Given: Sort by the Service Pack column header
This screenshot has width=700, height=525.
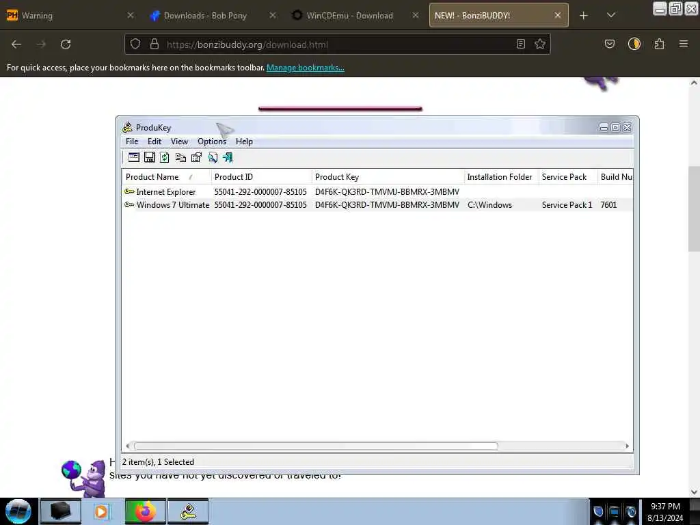Looking at the screenshot, I should point(568,177).
